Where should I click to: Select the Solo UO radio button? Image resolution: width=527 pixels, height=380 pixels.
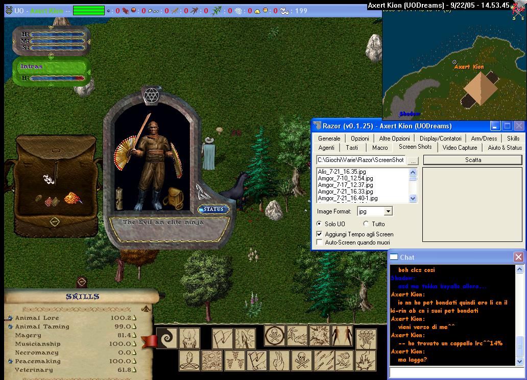[x=319, y=224]
